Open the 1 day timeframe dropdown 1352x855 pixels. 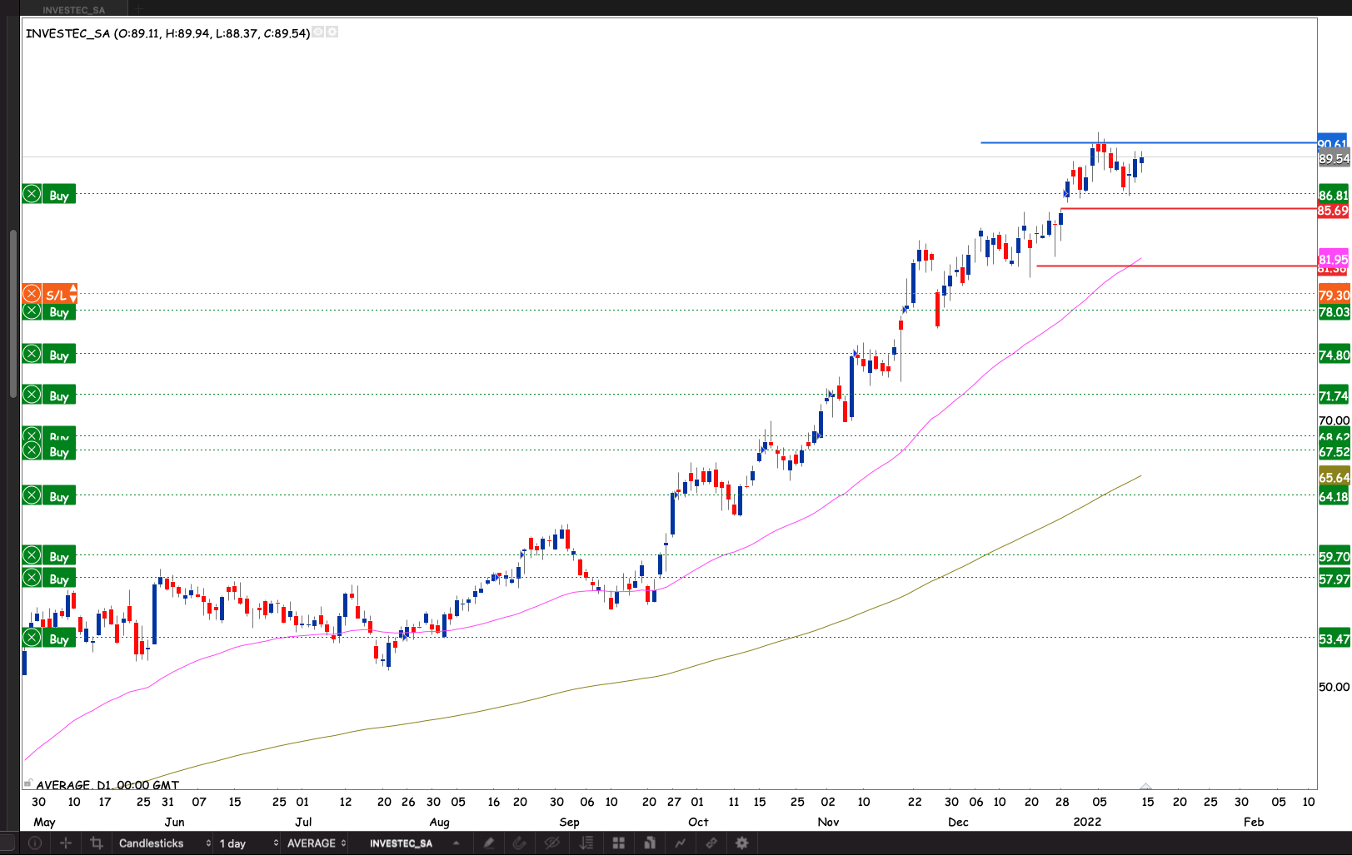(247, 843)
